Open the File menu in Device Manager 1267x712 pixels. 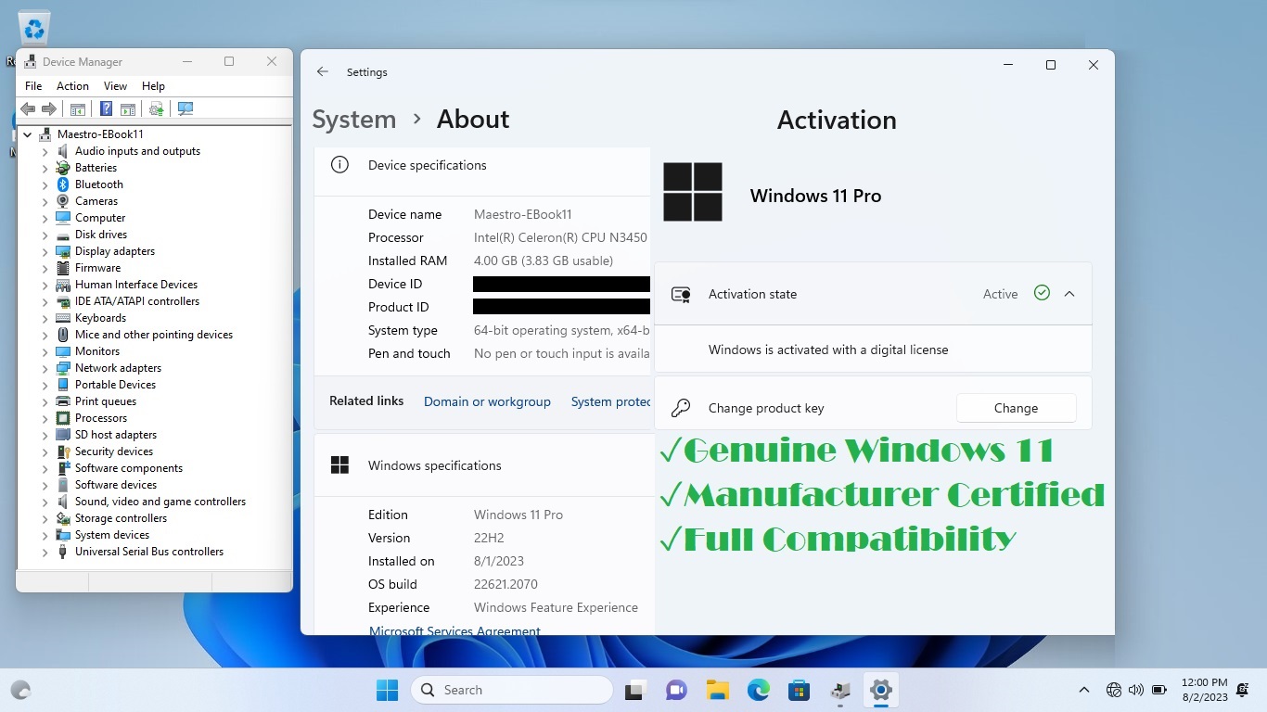[33, 86]
